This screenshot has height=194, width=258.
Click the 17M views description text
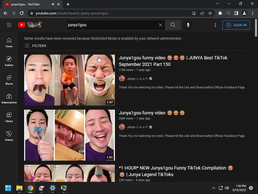[x=182, y=87]
